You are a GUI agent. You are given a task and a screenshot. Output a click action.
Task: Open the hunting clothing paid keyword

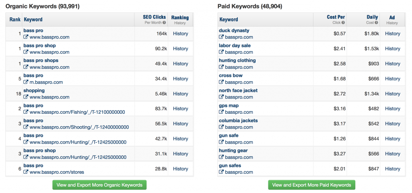237,60
